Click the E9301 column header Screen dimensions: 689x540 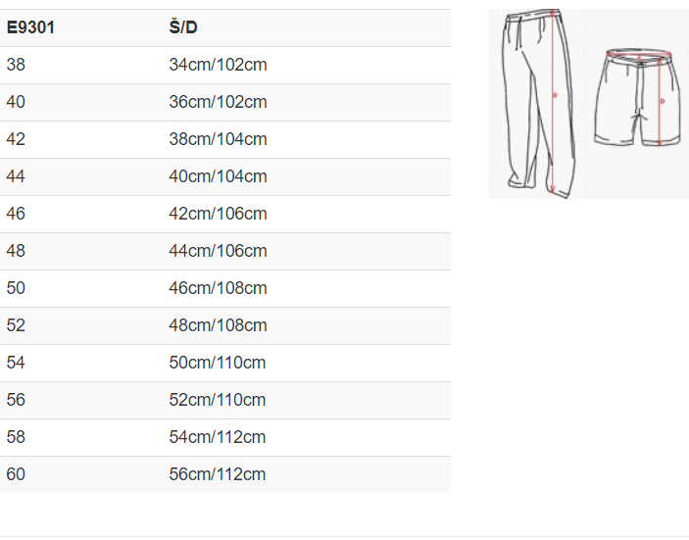click(30, 27)
